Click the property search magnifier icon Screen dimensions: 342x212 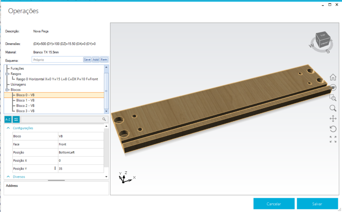tap(104, 119)
